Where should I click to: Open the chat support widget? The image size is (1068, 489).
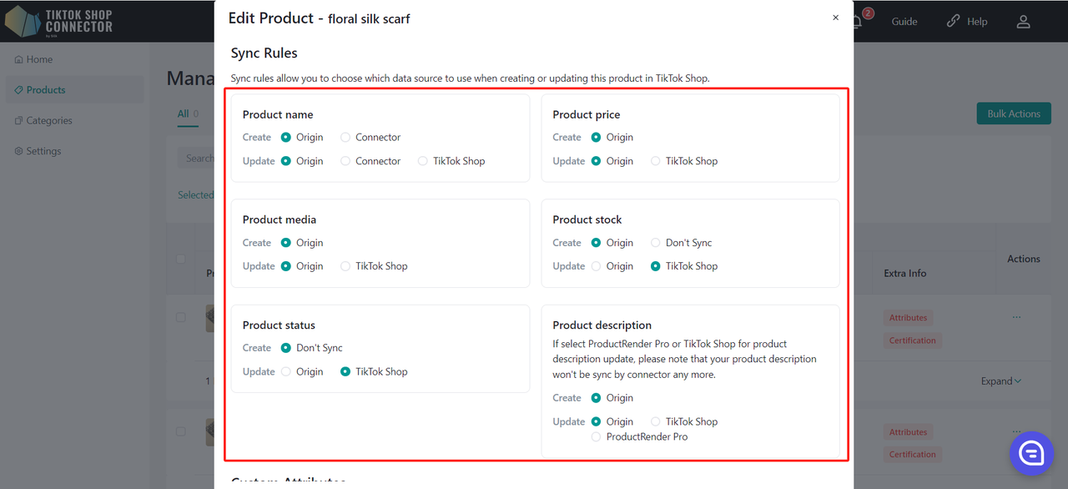[1031, 453]
